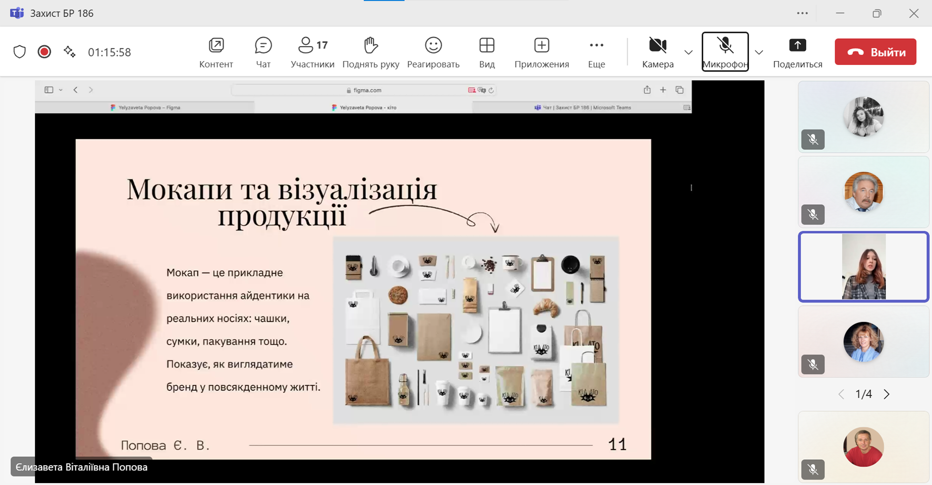Open the Чат conversation panel
The height and width of the screenshot is (485, 932).
pyautogui.click(x=263, y=52)
